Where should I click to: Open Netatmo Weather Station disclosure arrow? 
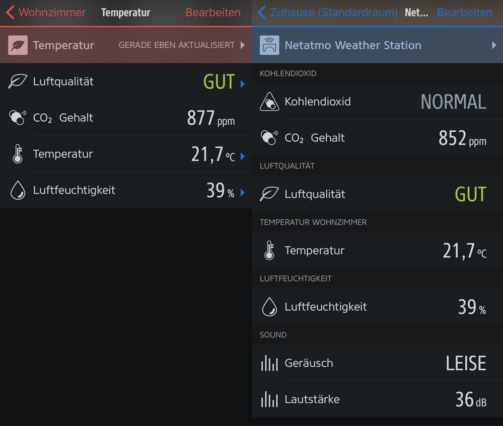494,45
